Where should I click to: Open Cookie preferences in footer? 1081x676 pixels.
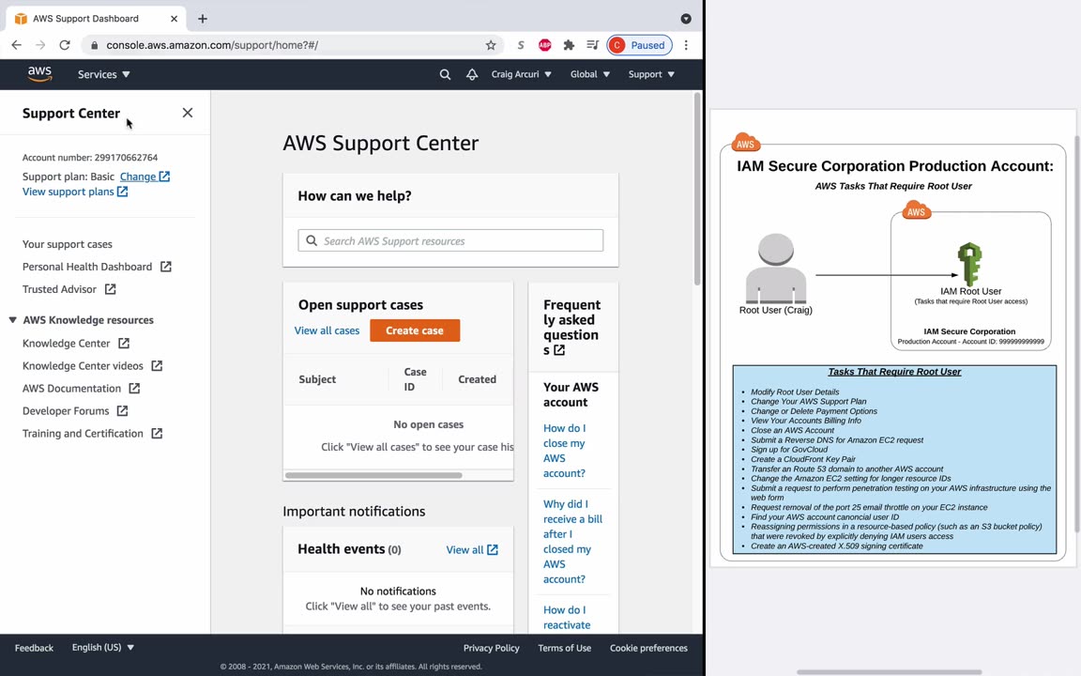648,648
